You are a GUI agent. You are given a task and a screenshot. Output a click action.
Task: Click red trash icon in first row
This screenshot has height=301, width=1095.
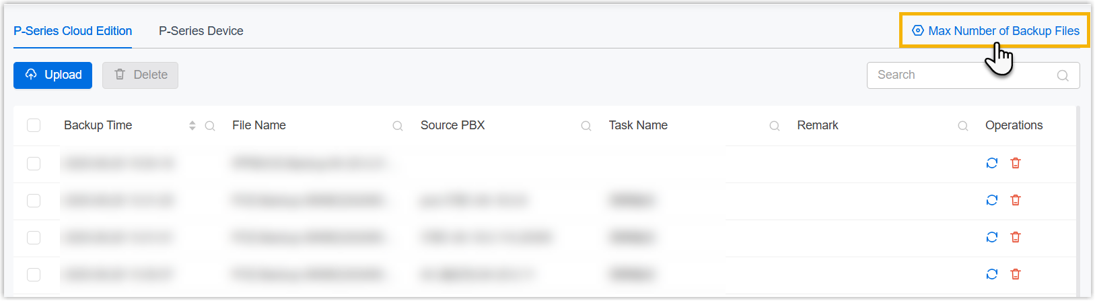1016,163
